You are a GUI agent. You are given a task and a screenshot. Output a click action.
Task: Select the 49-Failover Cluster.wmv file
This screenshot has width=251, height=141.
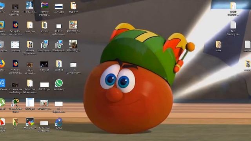pos(44,123)
